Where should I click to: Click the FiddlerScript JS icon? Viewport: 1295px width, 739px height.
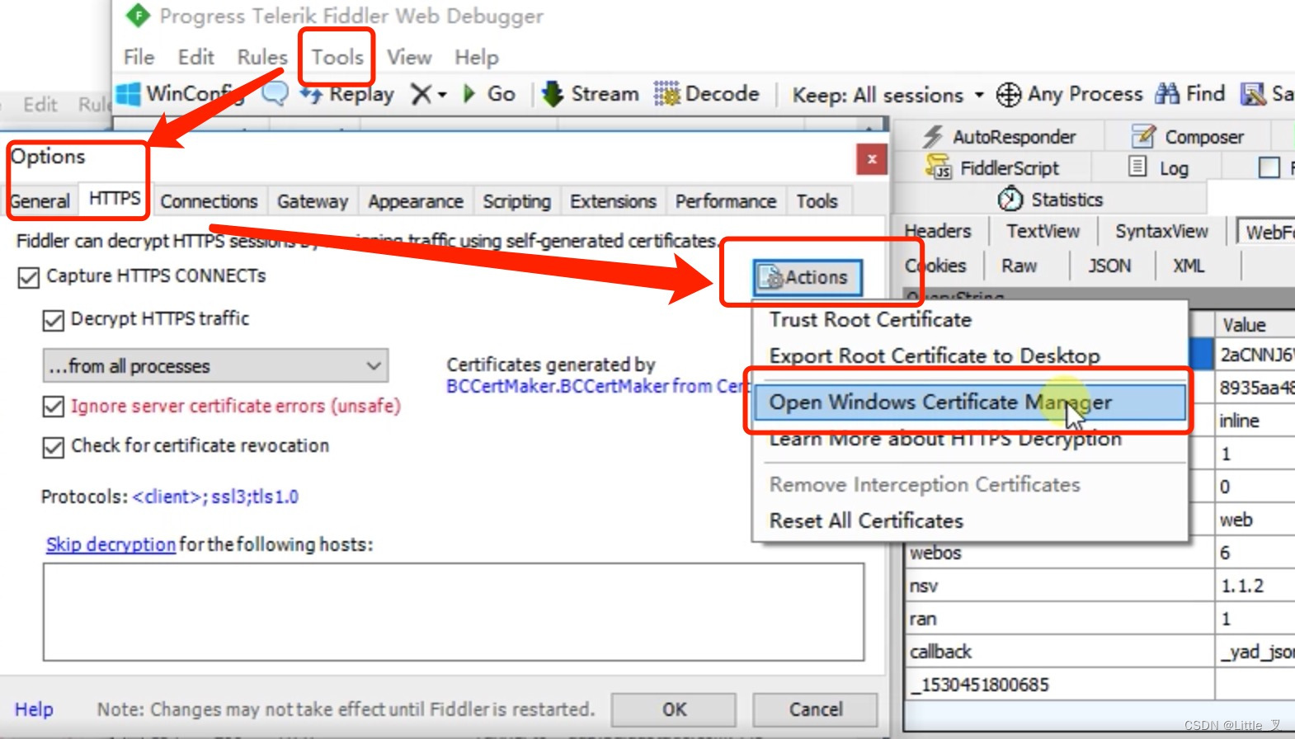[x=939, y=167]
